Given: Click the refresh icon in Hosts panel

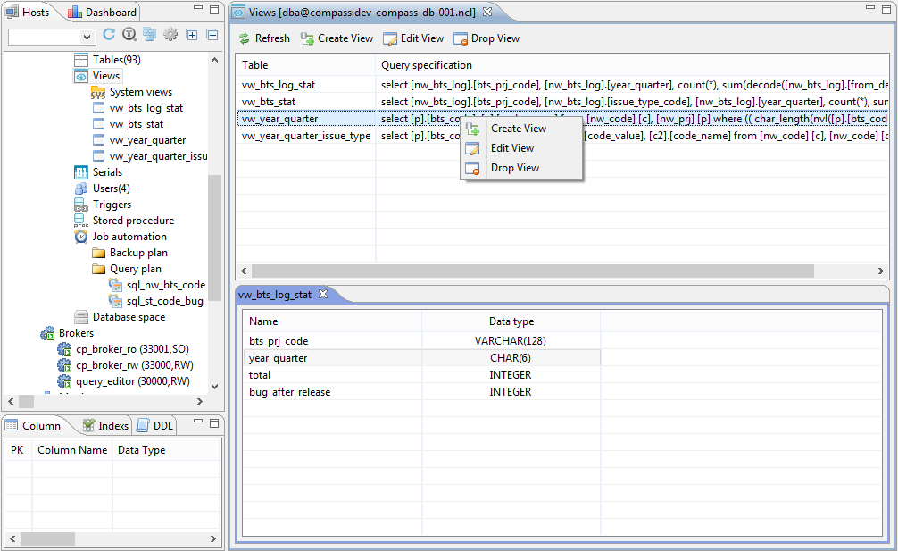Looking at the screenshot, I should 109,35.
